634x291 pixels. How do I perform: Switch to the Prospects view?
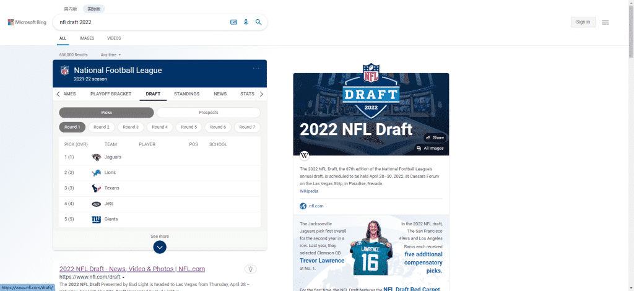[208, 113]
